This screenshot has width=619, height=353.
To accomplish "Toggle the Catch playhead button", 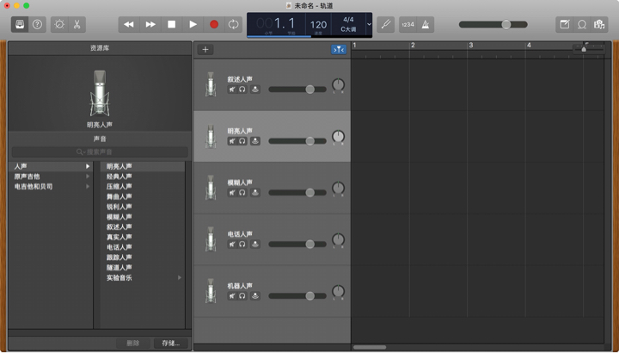I will [x=339, y=49].
